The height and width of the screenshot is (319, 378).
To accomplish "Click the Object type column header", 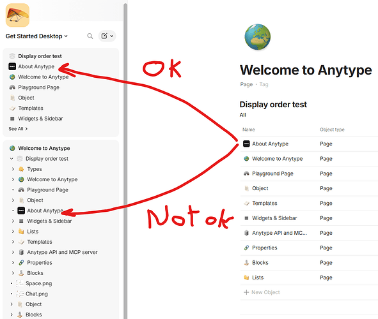I will [332, 130].
